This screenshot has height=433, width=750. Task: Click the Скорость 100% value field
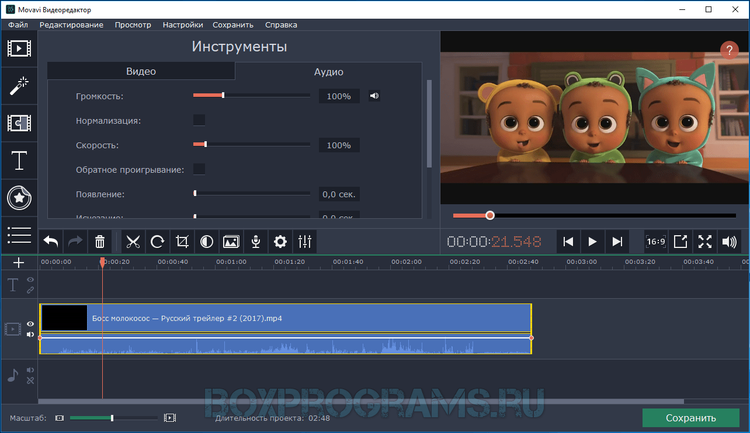[x=339, y=145]
